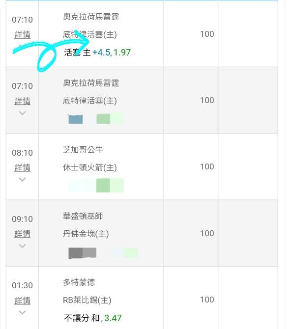Click team name 芝加哥公牛

pyautogui.click(x=83, y=150)
